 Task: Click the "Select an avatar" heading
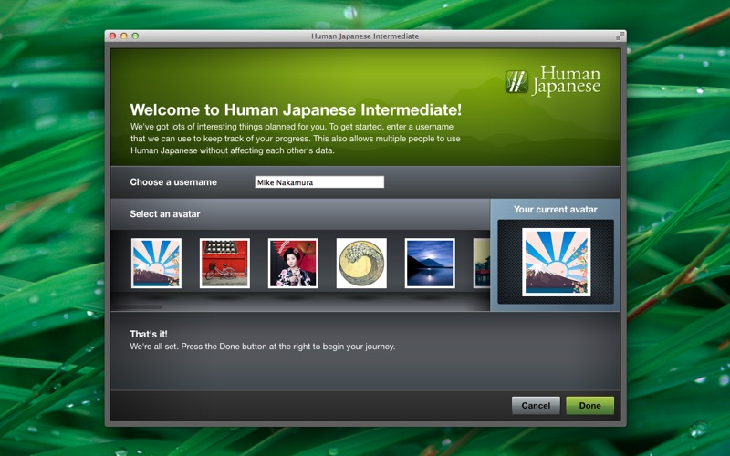(165, 214)
